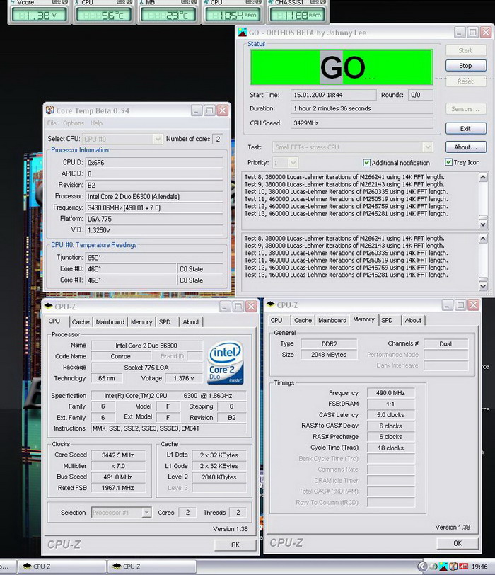The height and width of the screenshot is (575, 495).
Task: Click the left CPU-Z window title icon
Action: 48,306
